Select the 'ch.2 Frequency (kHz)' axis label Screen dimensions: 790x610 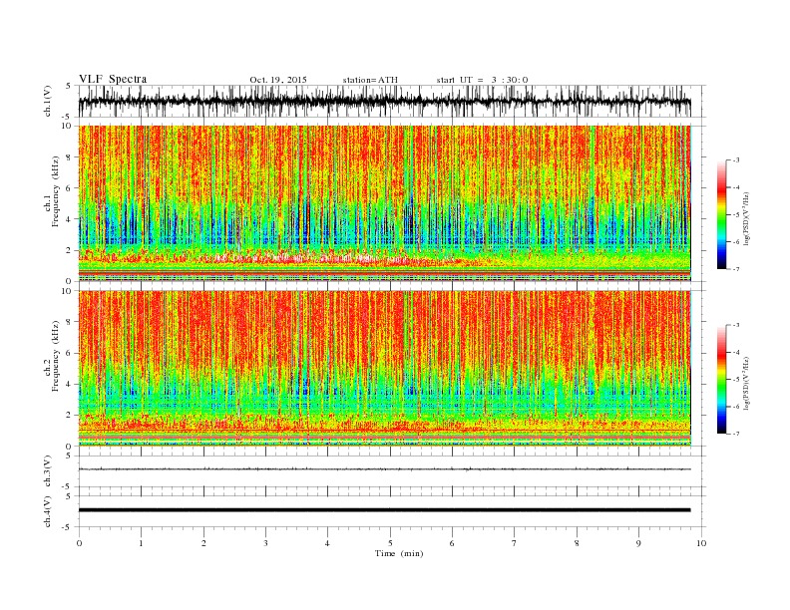pos(52,356)
